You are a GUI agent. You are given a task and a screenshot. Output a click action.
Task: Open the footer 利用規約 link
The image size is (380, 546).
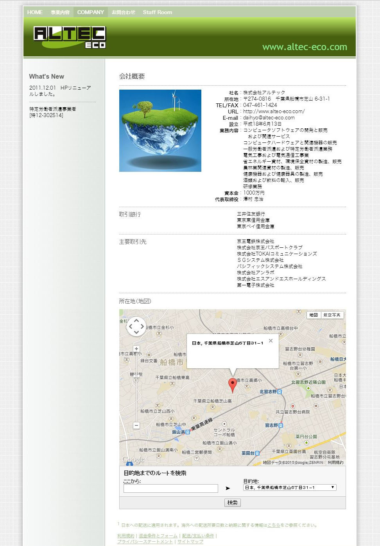125,536
